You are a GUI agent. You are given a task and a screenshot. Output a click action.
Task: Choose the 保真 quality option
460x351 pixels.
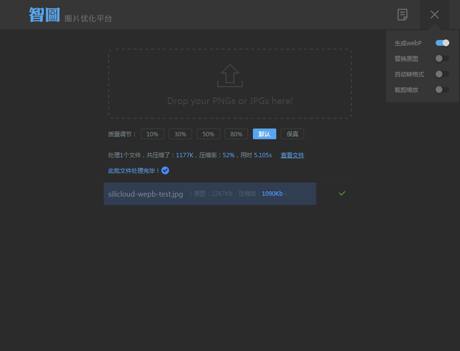(292, 134)
